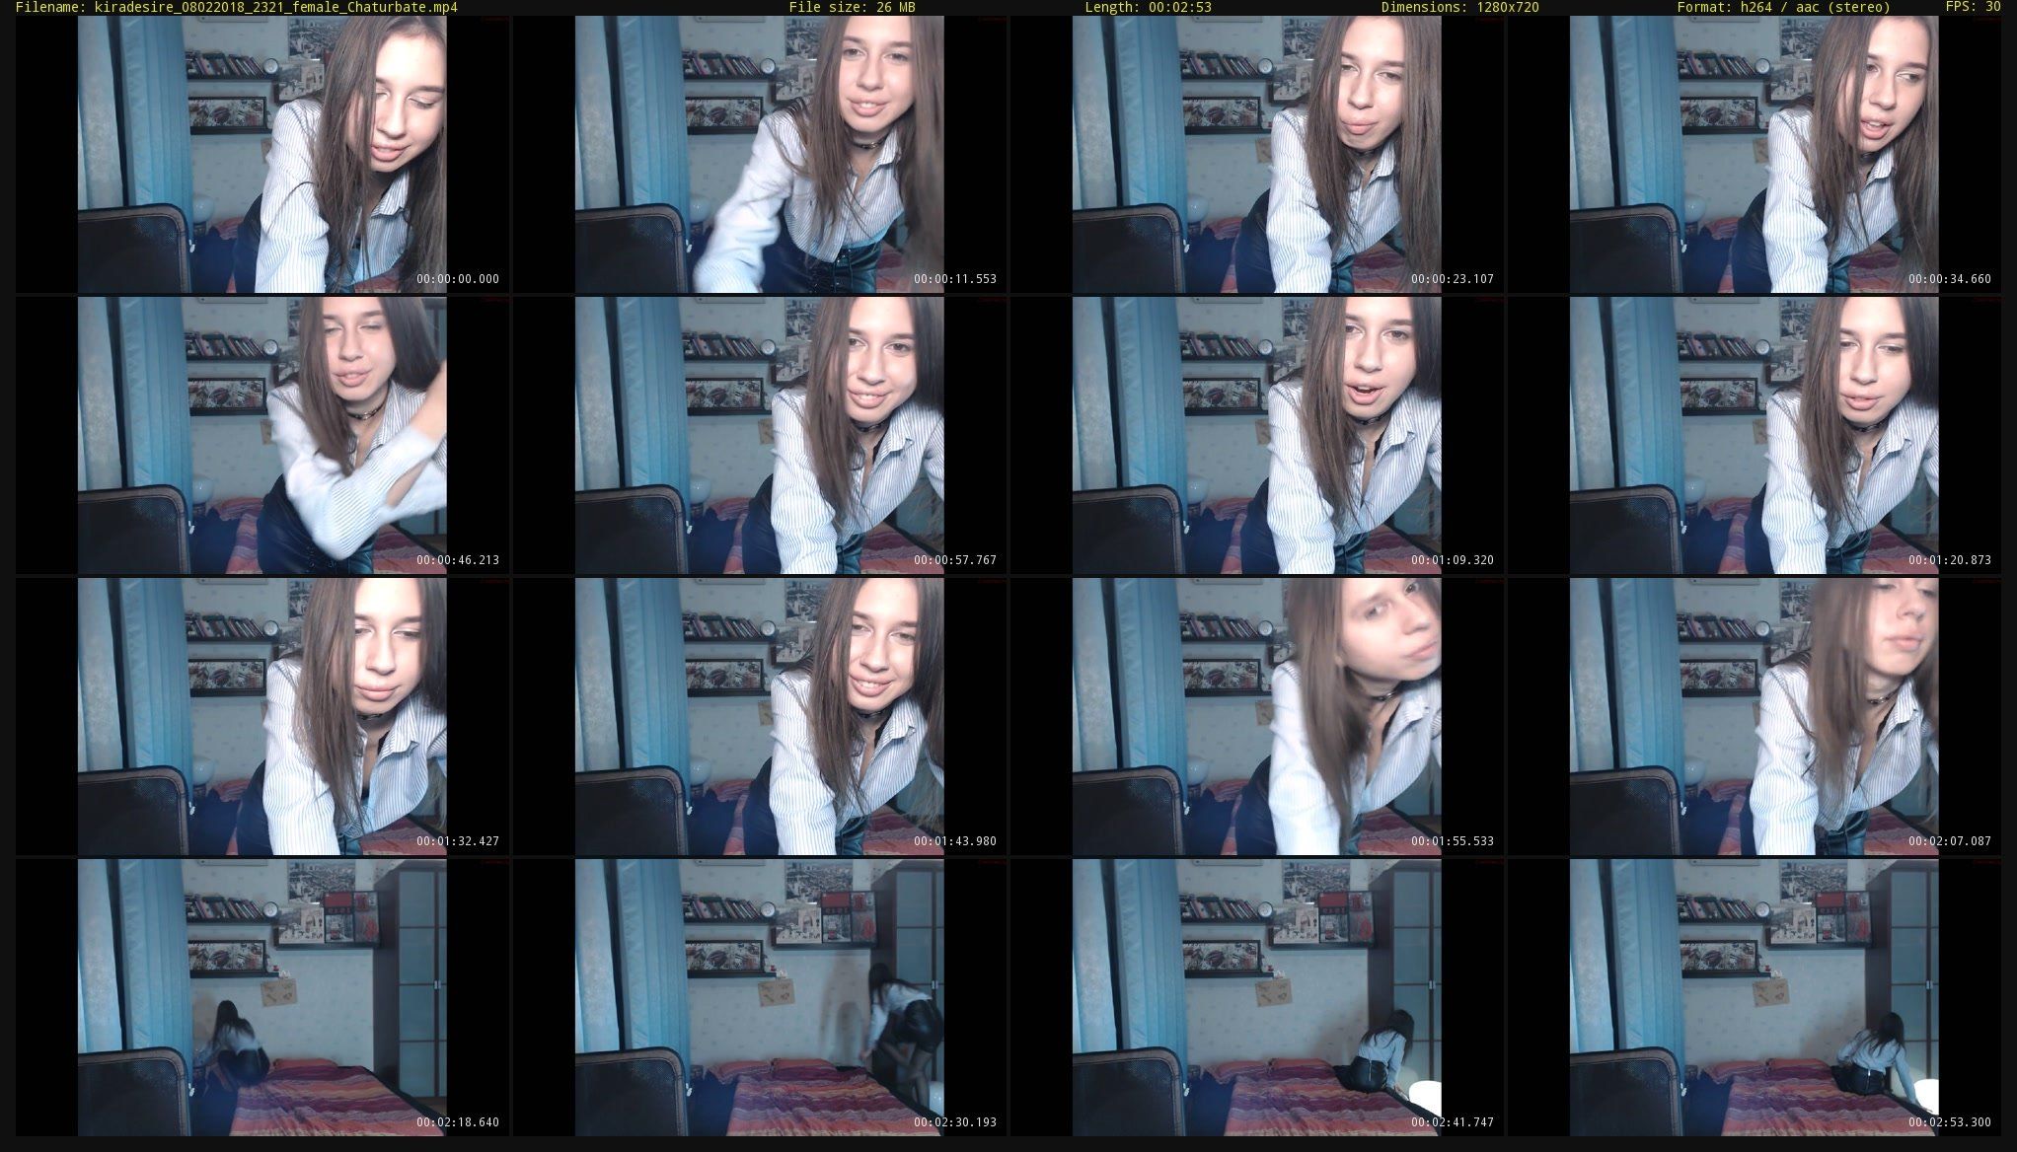Click the Filename text in header
Viewport: 2017px width, 1152px height.
coord(237,7)
